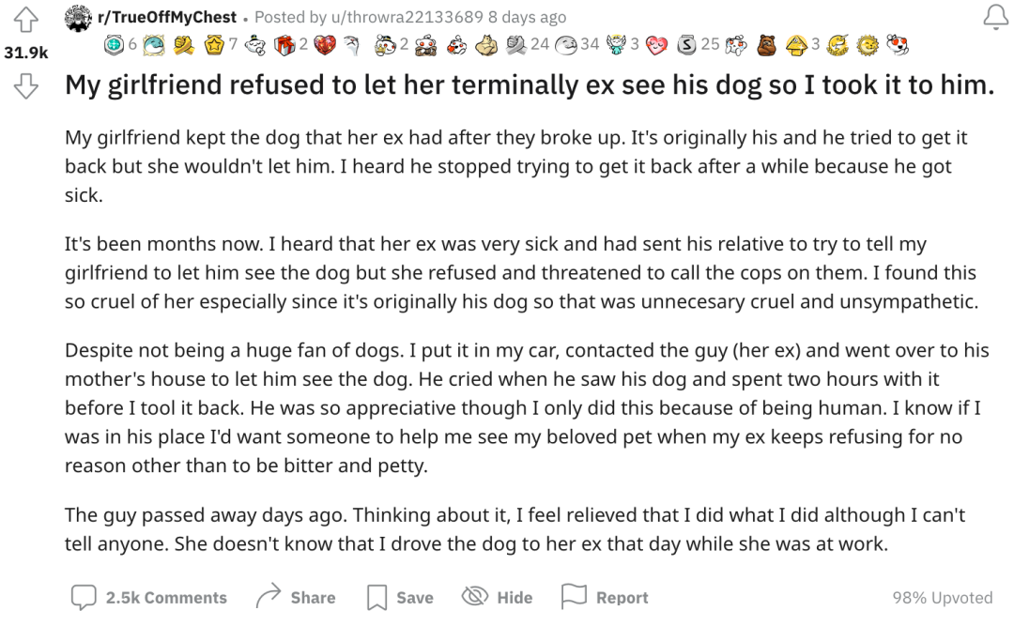Click the bear hug award icon
The width and height of the screenshot is (1014, 626).
coord(766,45)
